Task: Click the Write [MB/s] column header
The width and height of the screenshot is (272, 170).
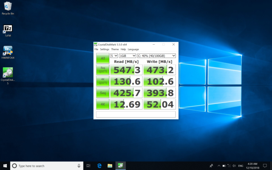Action: tap(160, 62)
